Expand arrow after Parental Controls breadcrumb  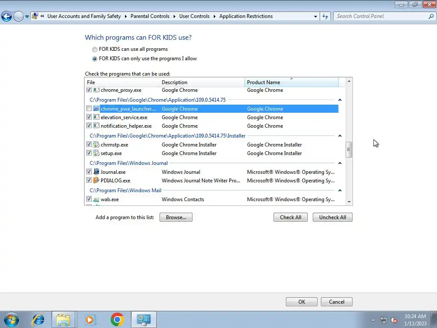click(174, 17)
